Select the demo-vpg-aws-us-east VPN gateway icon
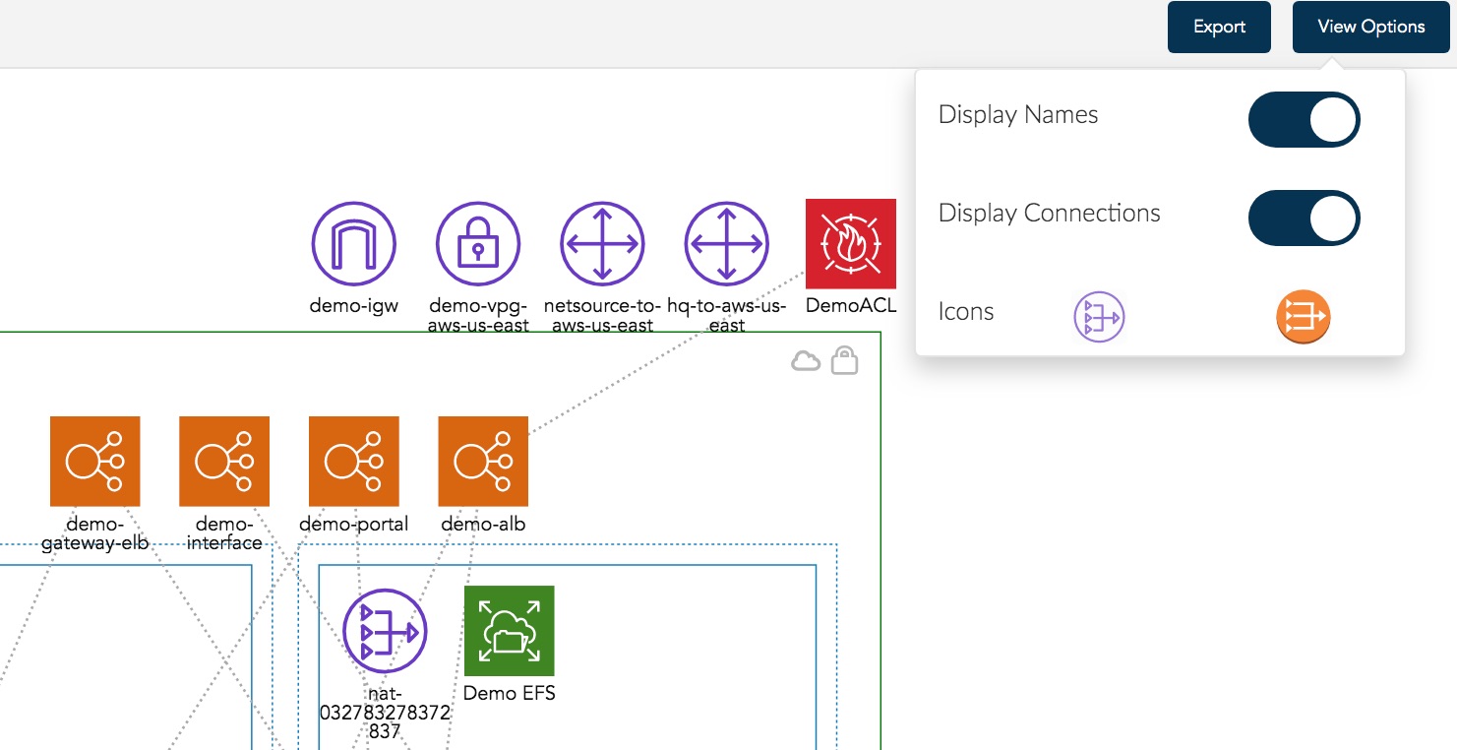The image size is (1457, 750). coord(478,244)
